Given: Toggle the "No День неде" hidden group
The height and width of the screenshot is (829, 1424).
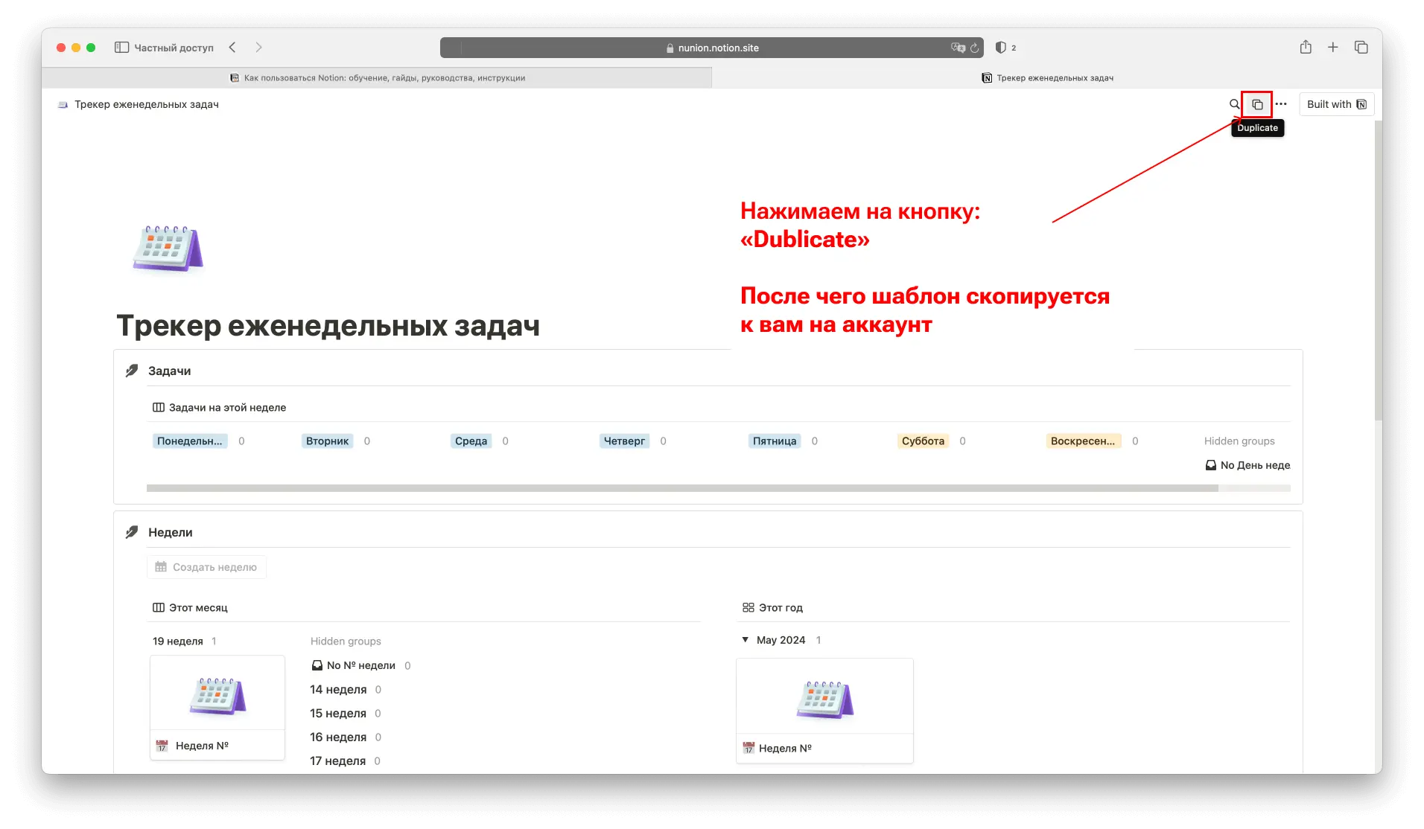Looking at the screenshot, I should [1247, 465].
